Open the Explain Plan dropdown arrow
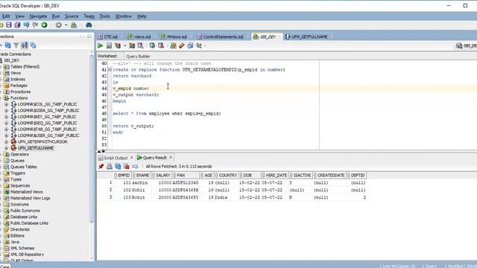 click(124, 45)
